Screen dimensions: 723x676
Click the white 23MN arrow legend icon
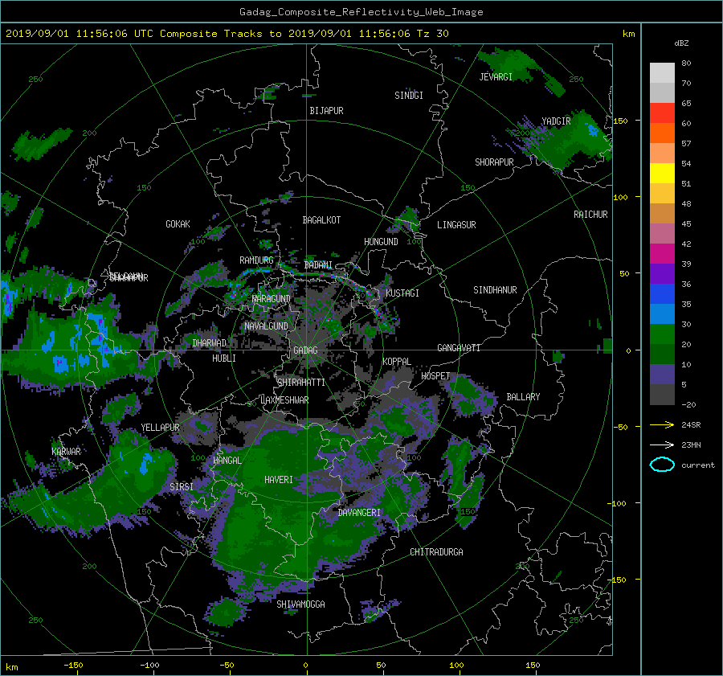662,445
